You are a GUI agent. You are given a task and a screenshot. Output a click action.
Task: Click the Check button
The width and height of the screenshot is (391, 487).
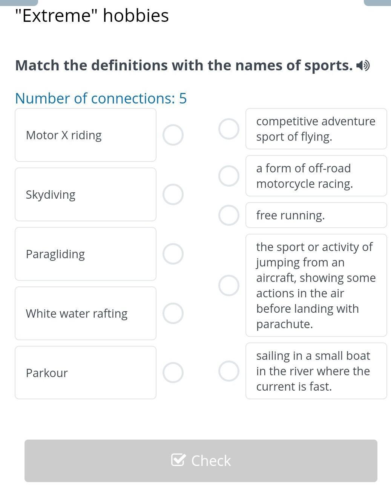point(201,461)
